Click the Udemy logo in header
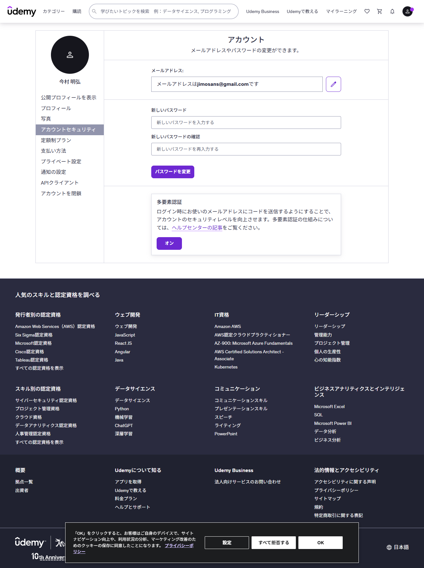Image resolution: width=424 pixels, height=568 pixels. click(22, 11)
